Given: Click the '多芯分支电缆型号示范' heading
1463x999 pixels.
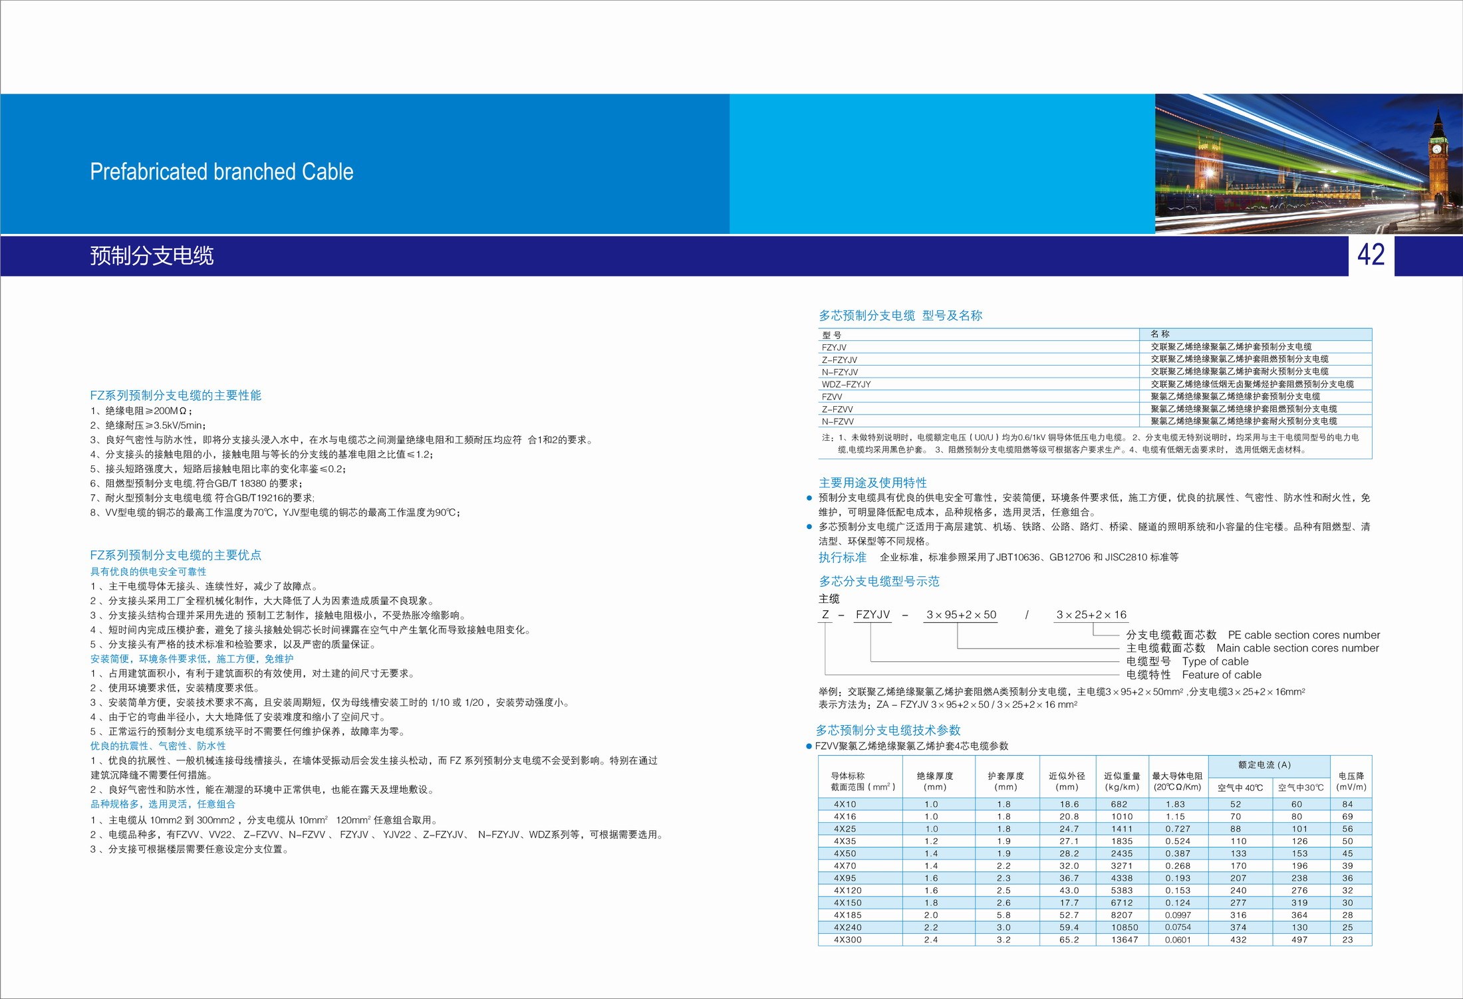Looking at the screenshot, I should [x=878, y=582].
